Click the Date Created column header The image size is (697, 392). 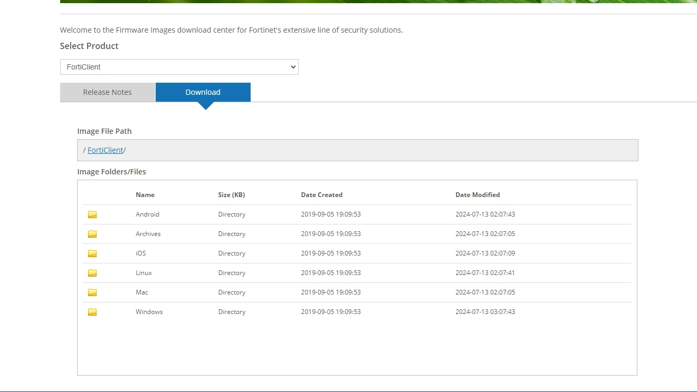click(x=322, y=195)
